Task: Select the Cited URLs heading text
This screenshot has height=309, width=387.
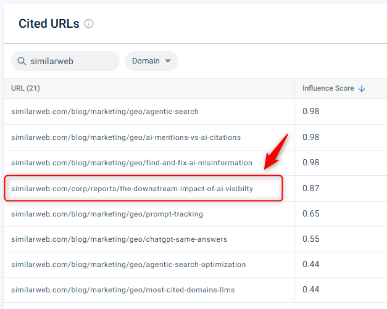Action: [49, 23]
